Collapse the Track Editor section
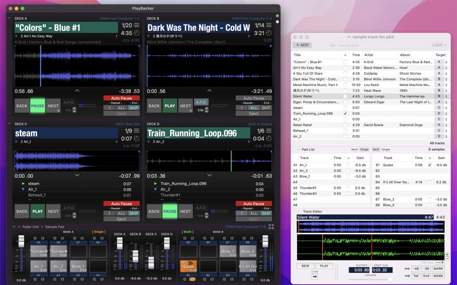The height and width of the screenshot is (285, 457). (298, 211)
